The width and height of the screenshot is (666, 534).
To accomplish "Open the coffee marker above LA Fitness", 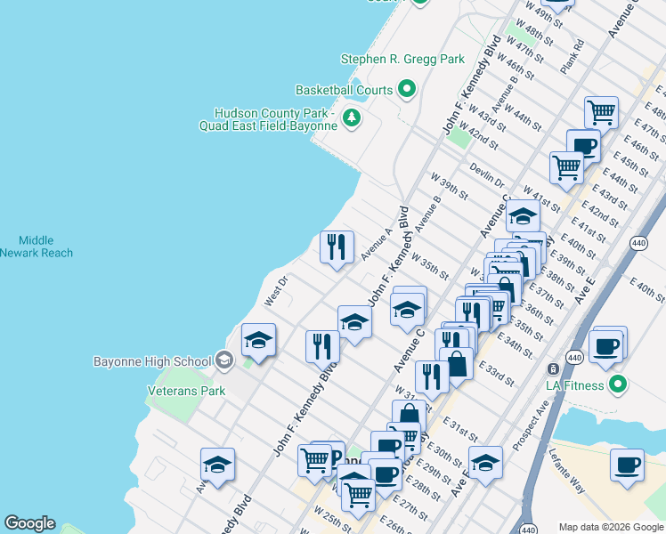I will pyautogui.click(x=605, y=348).
